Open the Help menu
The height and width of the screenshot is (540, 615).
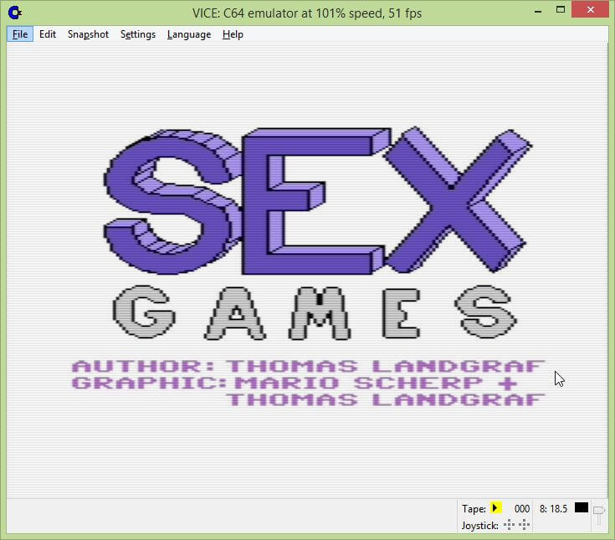point(233,34)
